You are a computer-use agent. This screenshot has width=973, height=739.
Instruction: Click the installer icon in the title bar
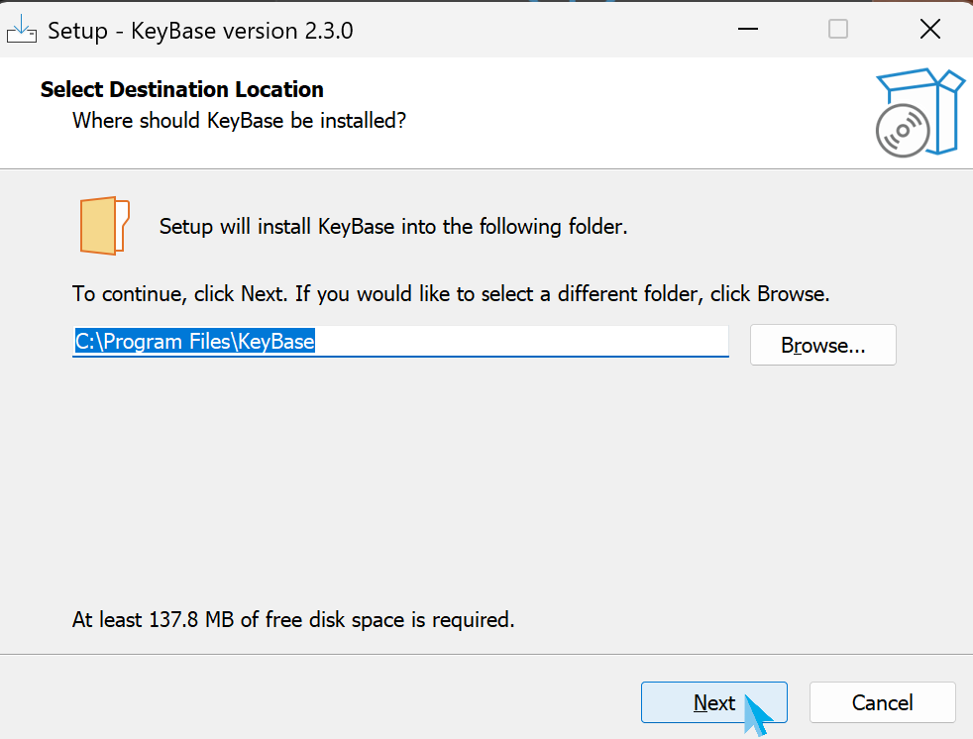22,30
